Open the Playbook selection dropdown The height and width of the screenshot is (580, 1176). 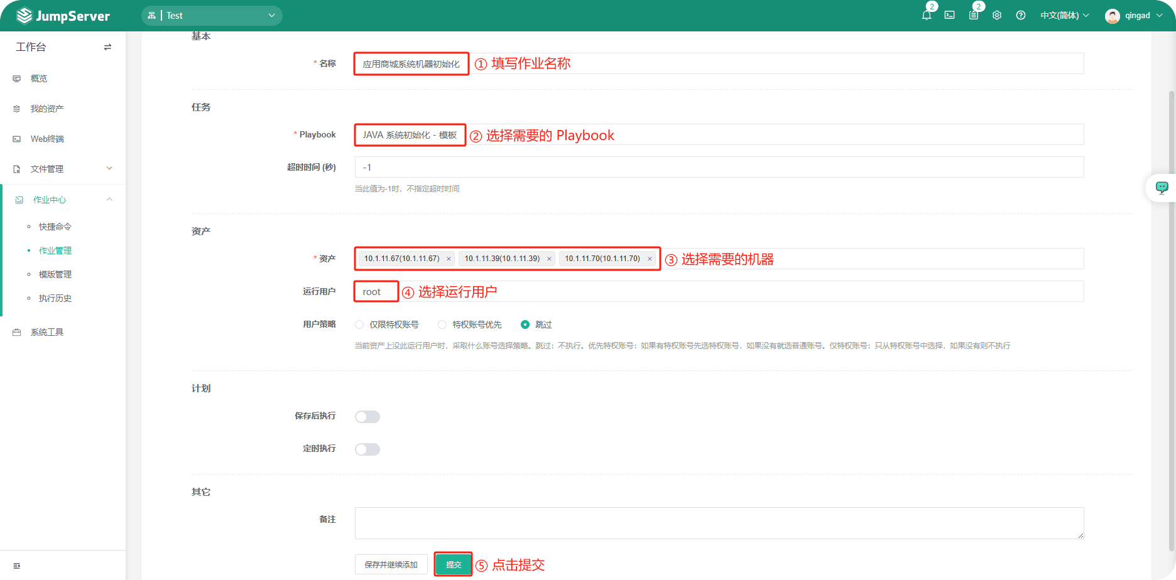tap(719, 134)
